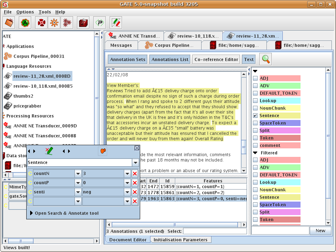Select the thumbs2 corpus in tree
The image size is (336, 252).
(x=23, y=96)
